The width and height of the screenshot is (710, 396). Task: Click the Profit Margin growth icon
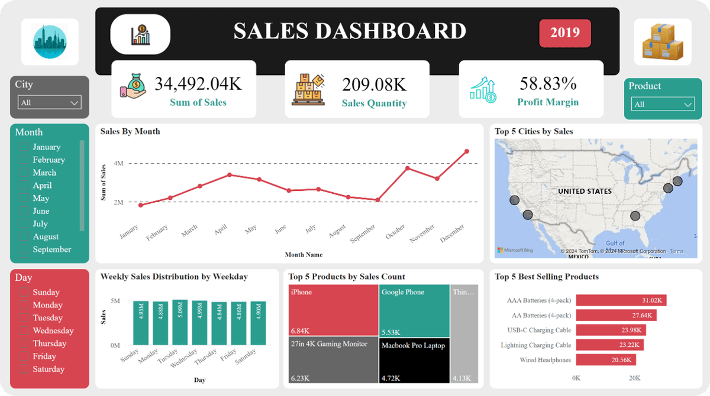483,89
